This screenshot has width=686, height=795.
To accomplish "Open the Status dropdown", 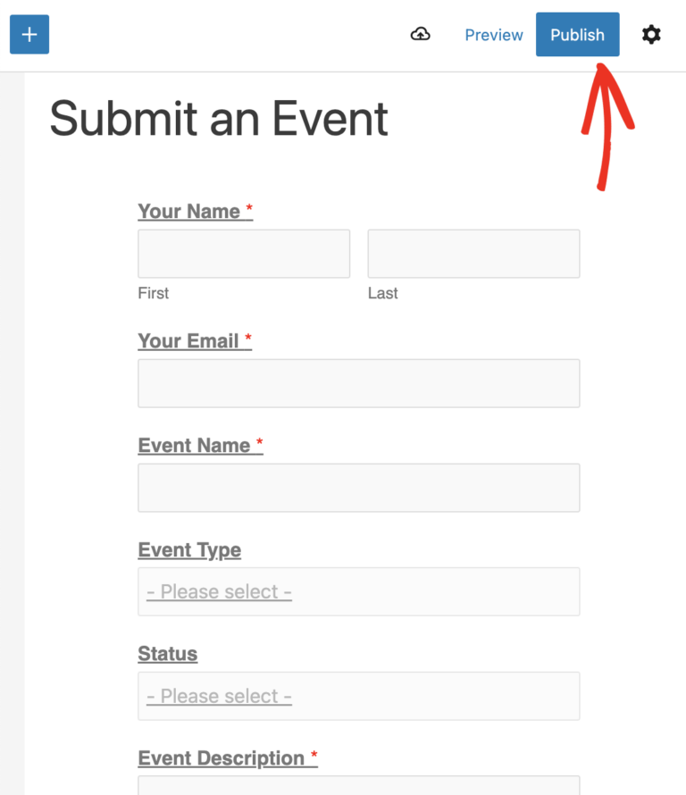I will pyautogui.click(x=358, y=696).
